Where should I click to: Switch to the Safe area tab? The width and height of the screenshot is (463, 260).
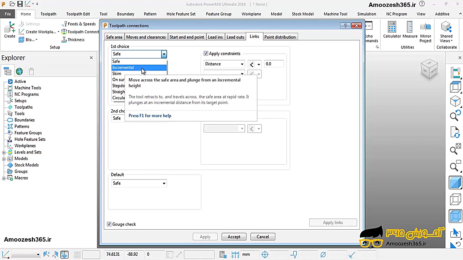(x=114, y=37)
